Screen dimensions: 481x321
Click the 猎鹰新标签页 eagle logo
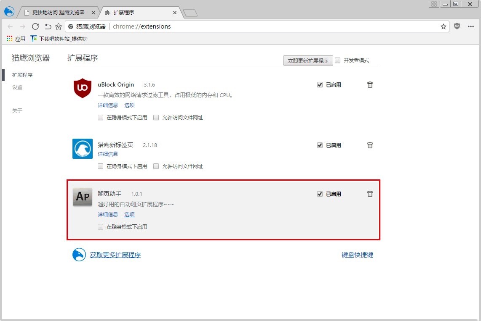pos(83,149)
